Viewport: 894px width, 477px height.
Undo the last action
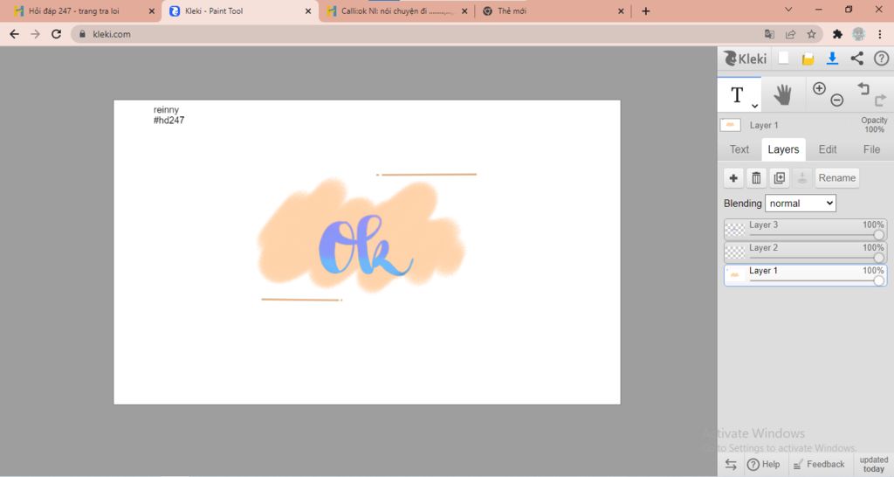tap(863, 88)
